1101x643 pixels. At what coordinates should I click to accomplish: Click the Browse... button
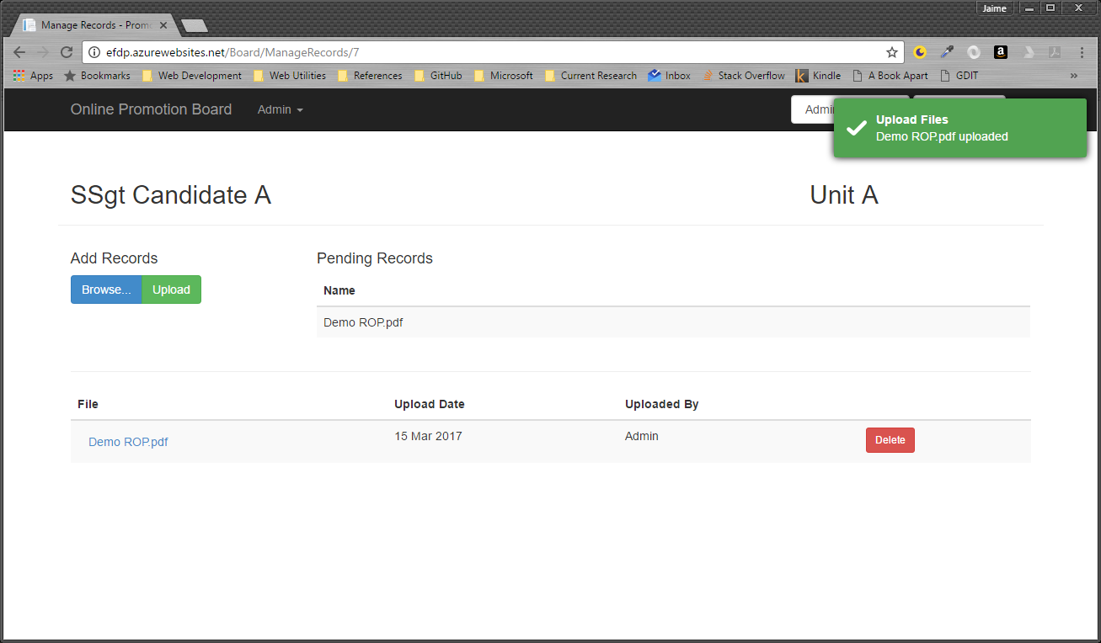coord(106,290)
